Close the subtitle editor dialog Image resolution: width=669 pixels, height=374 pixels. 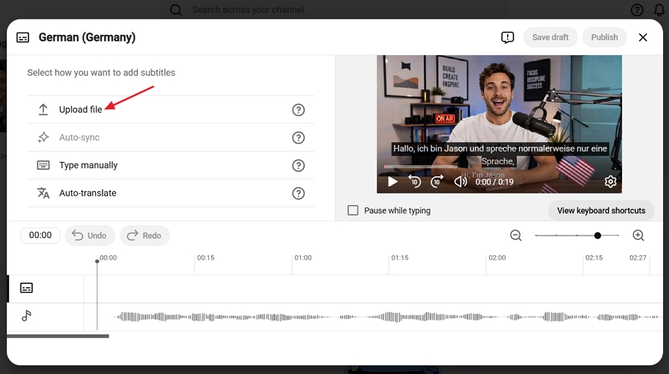pyautogui.click(x=642, y=38)
